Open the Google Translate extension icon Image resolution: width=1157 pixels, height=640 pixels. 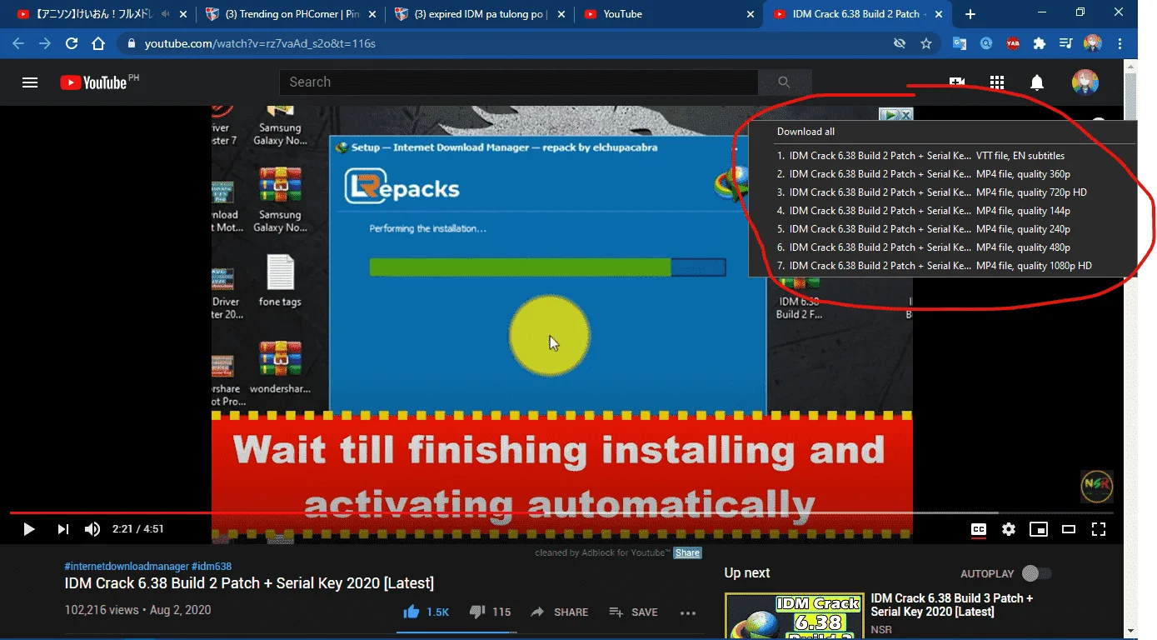[960, 43]
